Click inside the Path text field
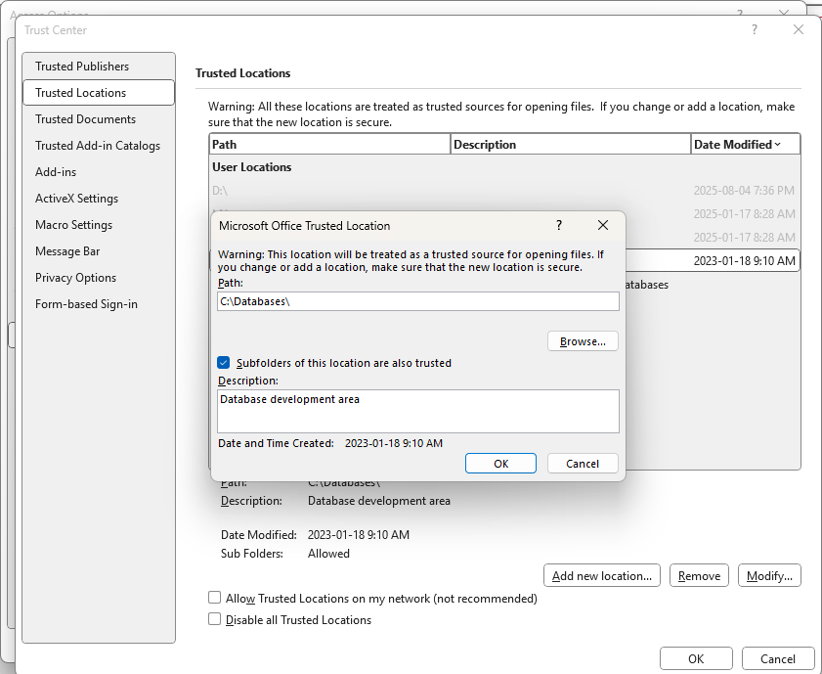Viewport: 822px width, 674px height. [417, 301]
